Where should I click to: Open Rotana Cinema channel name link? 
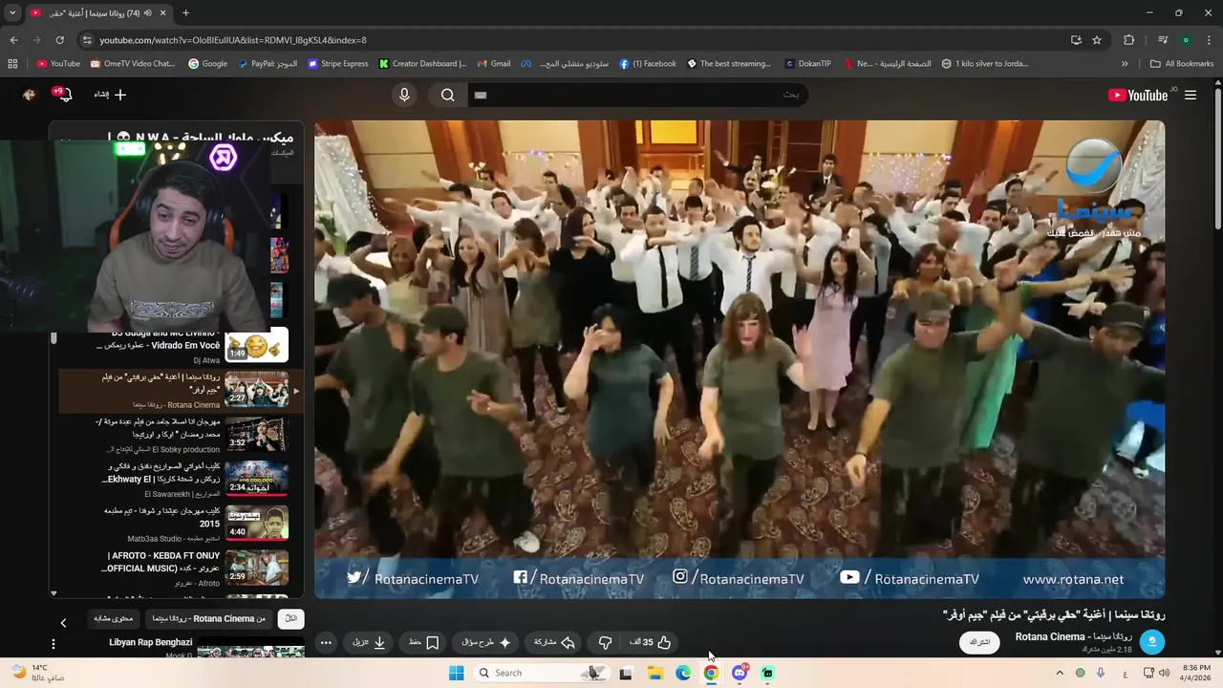coord(1073,636)
